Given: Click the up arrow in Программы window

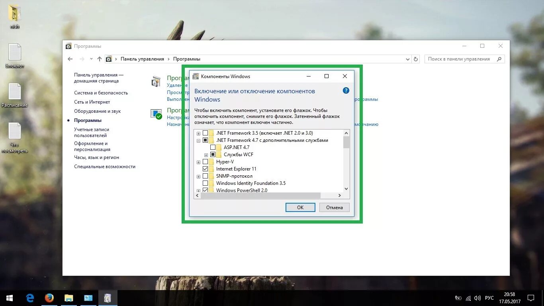Looking at the screenshot, I should pos(100,59).
